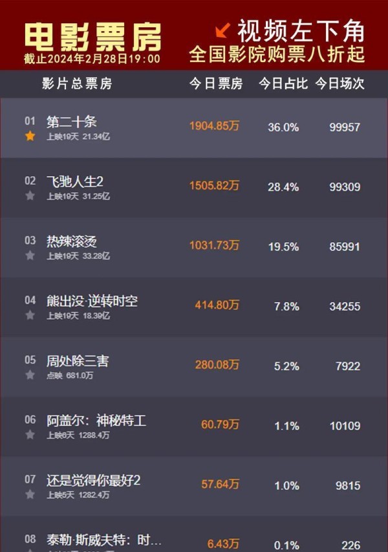Click the 影片总票房 header label
The image size is (388, 552).
(x=77, y=83)
